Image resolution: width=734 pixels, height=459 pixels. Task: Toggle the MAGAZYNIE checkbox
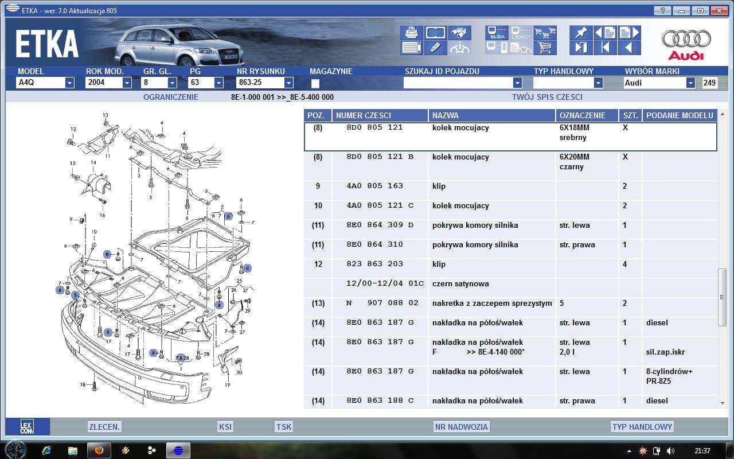(x=315, y=83)
